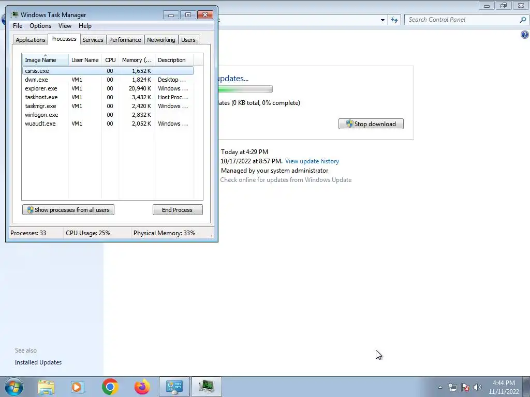The width and height of the screenshot is (530, 397).
Task: Select the taskmgr.exe process row
Action: 108,106
